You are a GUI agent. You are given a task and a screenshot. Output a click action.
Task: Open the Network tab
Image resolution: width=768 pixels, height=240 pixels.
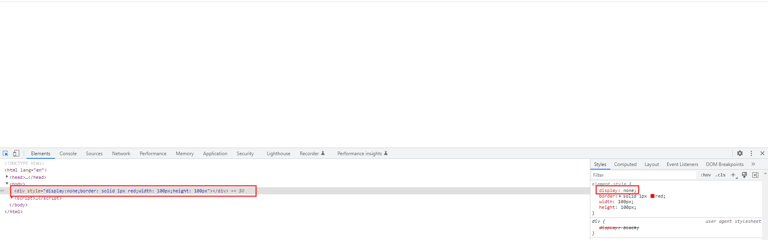click(x=121, y=154)
